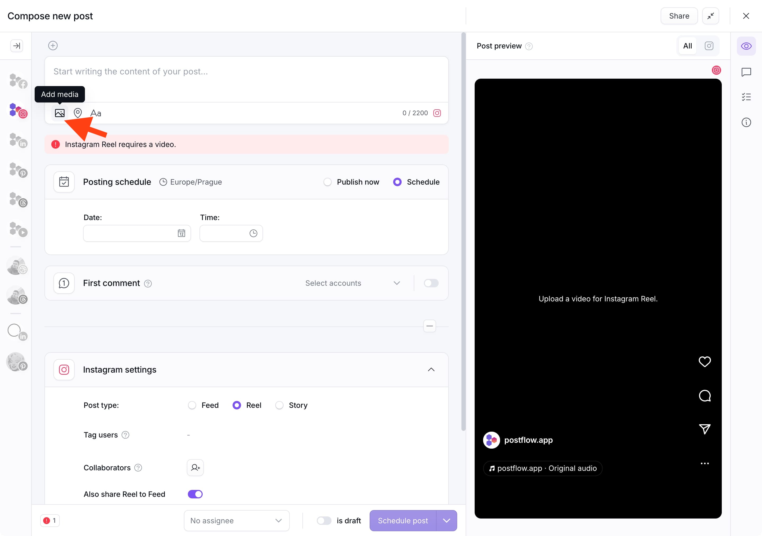Open the Aa text formatting tool

pyautogui.click(x=96, y=113)
